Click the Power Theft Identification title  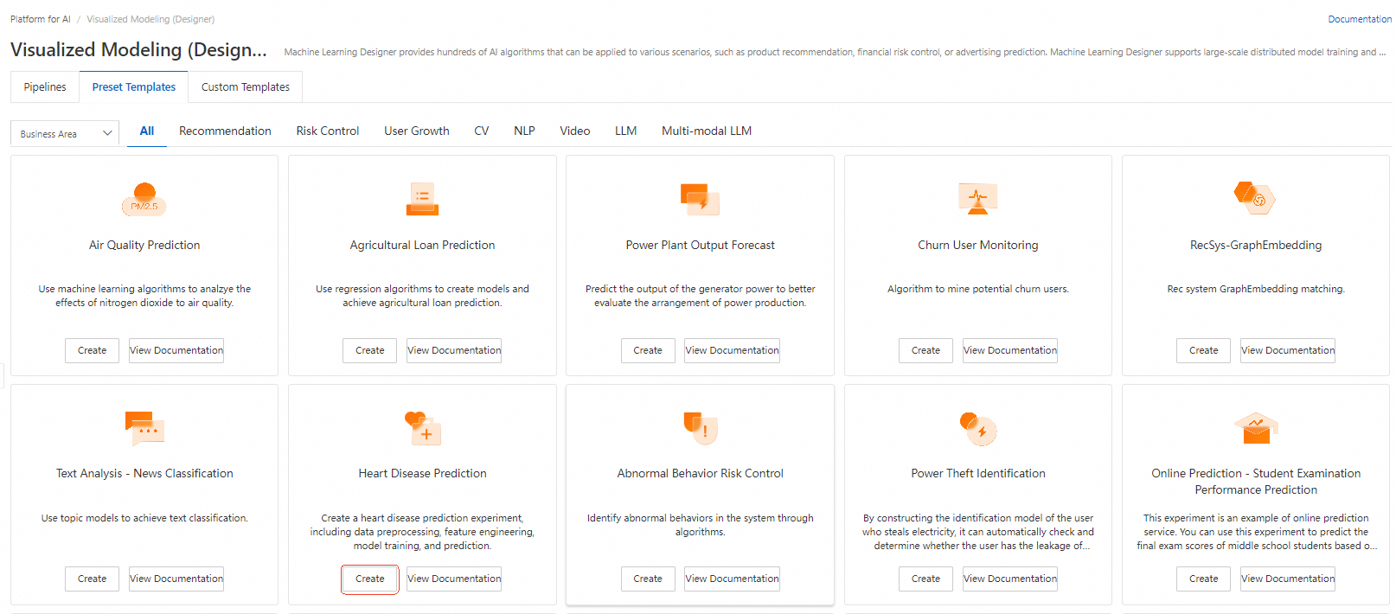click(978, 473)
